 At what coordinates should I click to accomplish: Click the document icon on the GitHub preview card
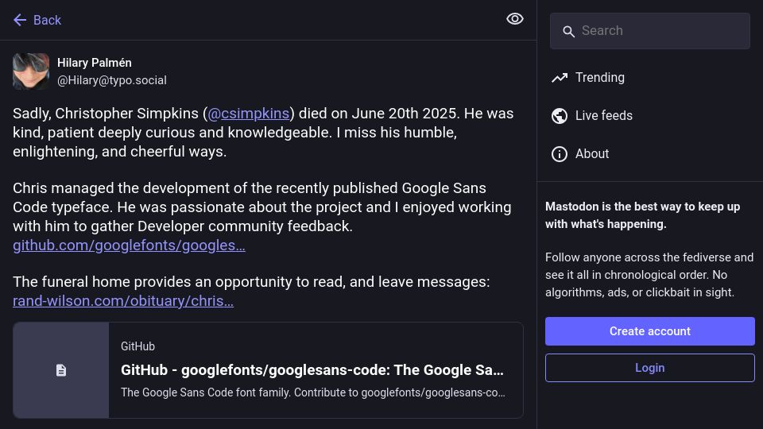click(x=61, y=370)
